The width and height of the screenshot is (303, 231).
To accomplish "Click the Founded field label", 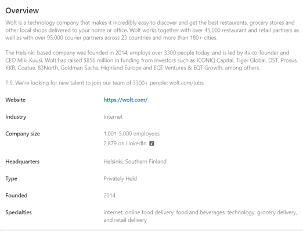I will click(16, 195).
